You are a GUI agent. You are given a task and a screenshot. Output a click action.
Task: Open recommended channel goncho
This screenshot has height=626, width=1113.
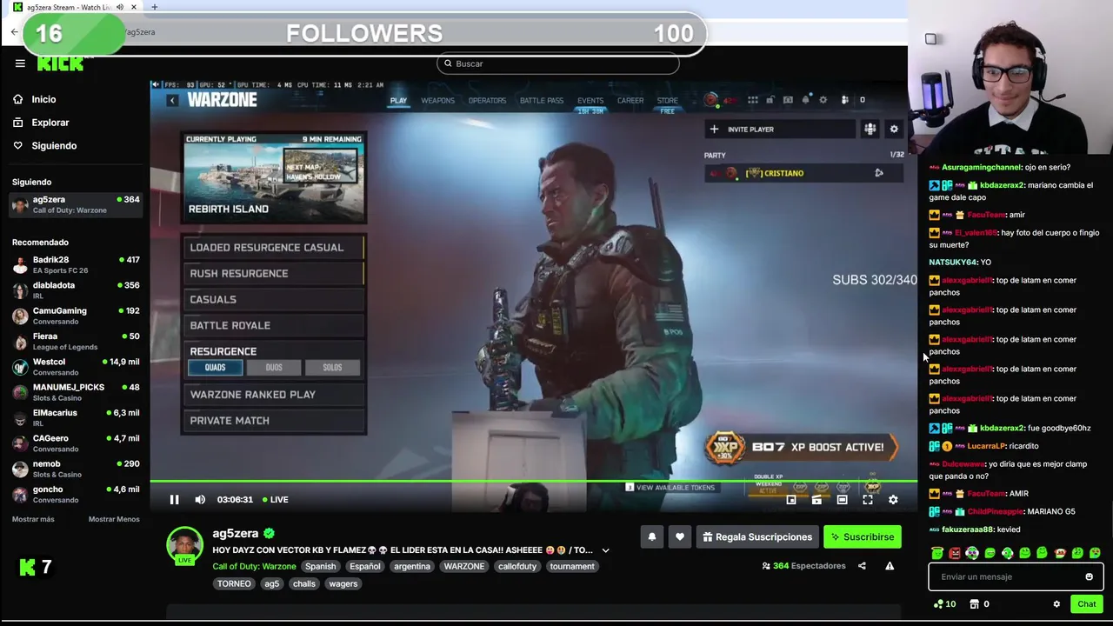click(77, 494)
